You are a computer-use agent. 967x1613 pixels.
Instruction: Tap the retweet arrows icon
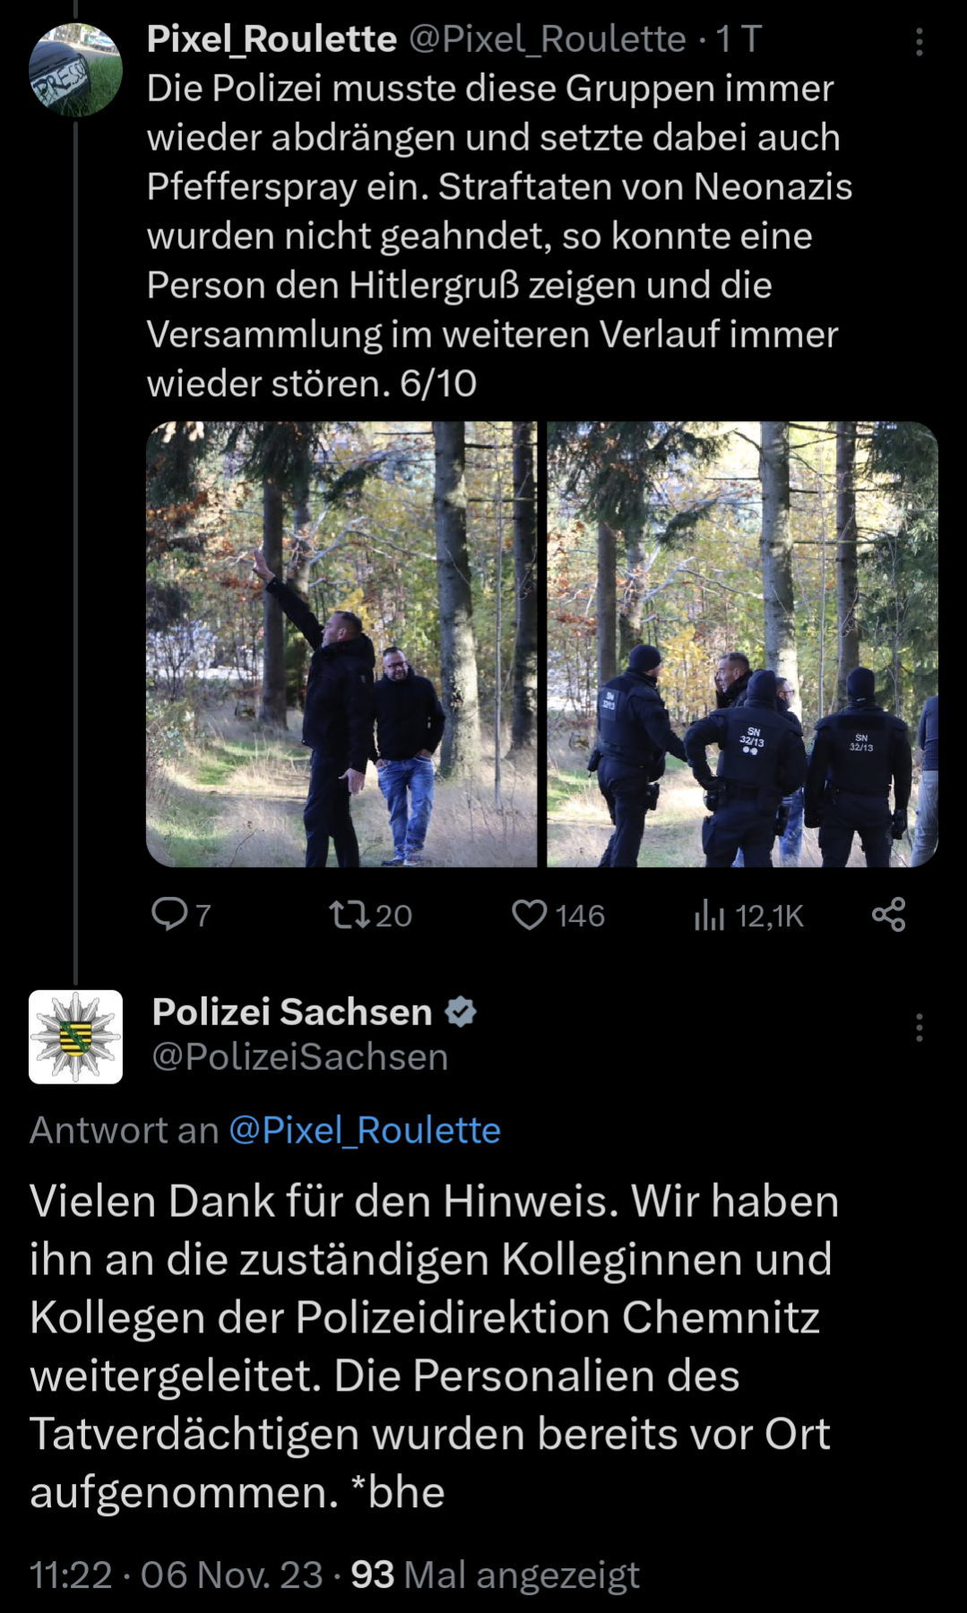point(349,915)
